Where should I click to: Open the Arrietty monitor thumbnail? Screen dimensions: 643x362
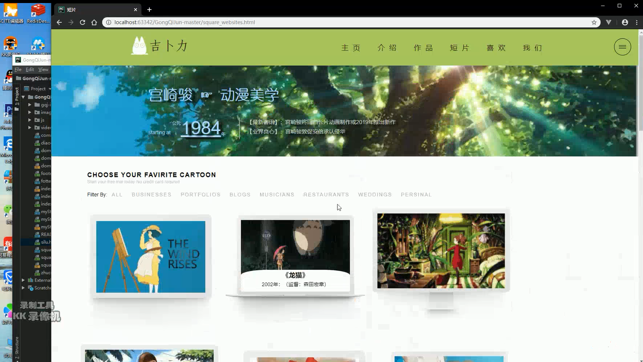click(441, 251)
